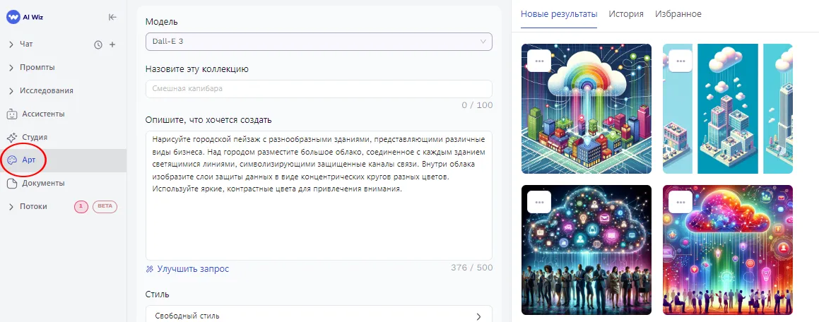Expand the Исследования section chevron
The width and height of the screenshot is (819, 322).
click(x=11, y=91)
